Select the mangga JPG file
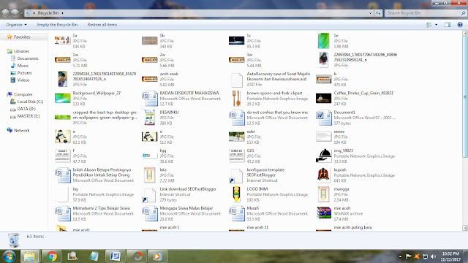The image size is (468, 263). coord(333,194)
